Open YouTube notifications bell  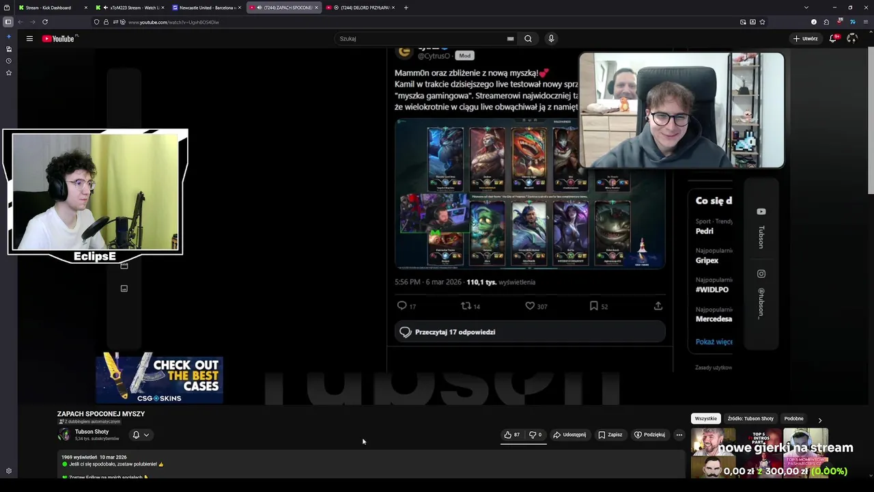tap(833, 38)
